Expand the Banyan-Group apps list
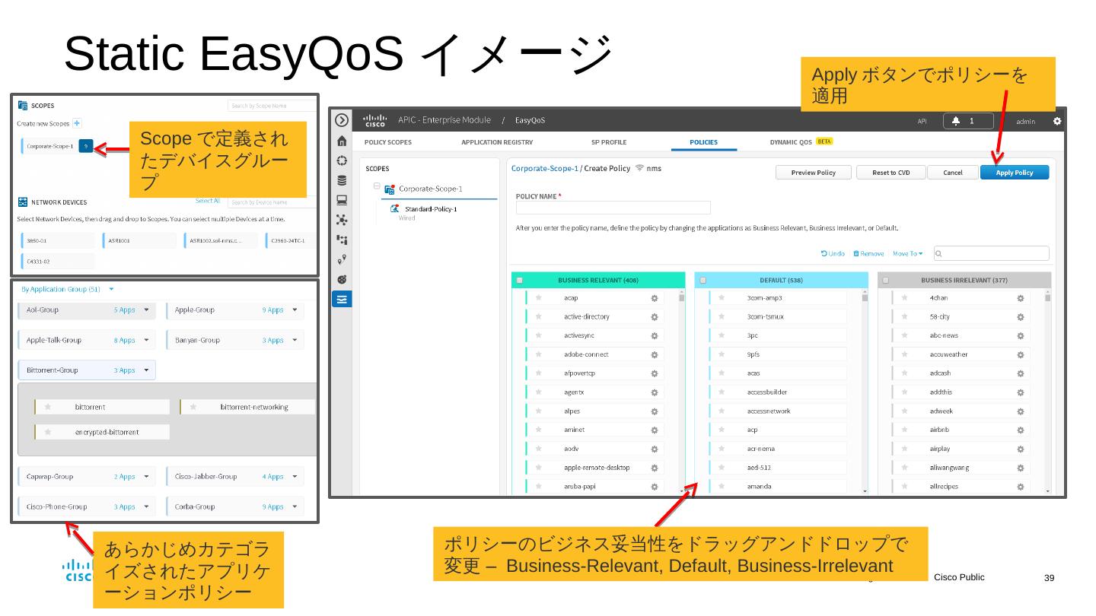Screen dimensions: 1096x616 pos(294,340)
